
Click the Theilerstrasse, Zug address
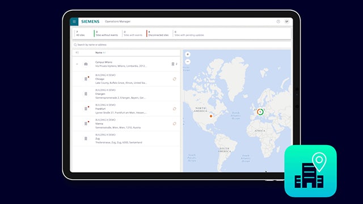pyautogui.click(x=119, y=142)
